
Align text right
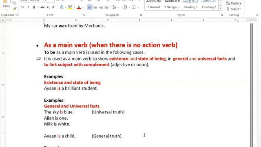click(101, 7)
